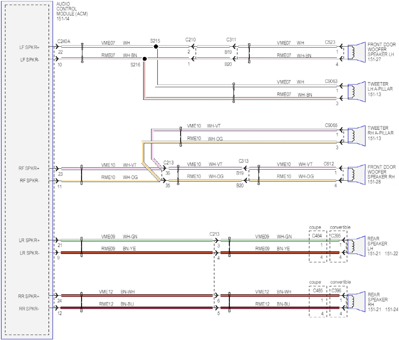Viewport: 399px width, 340px height.
Task: Click the C311 connector label
Action: (231, 40)
